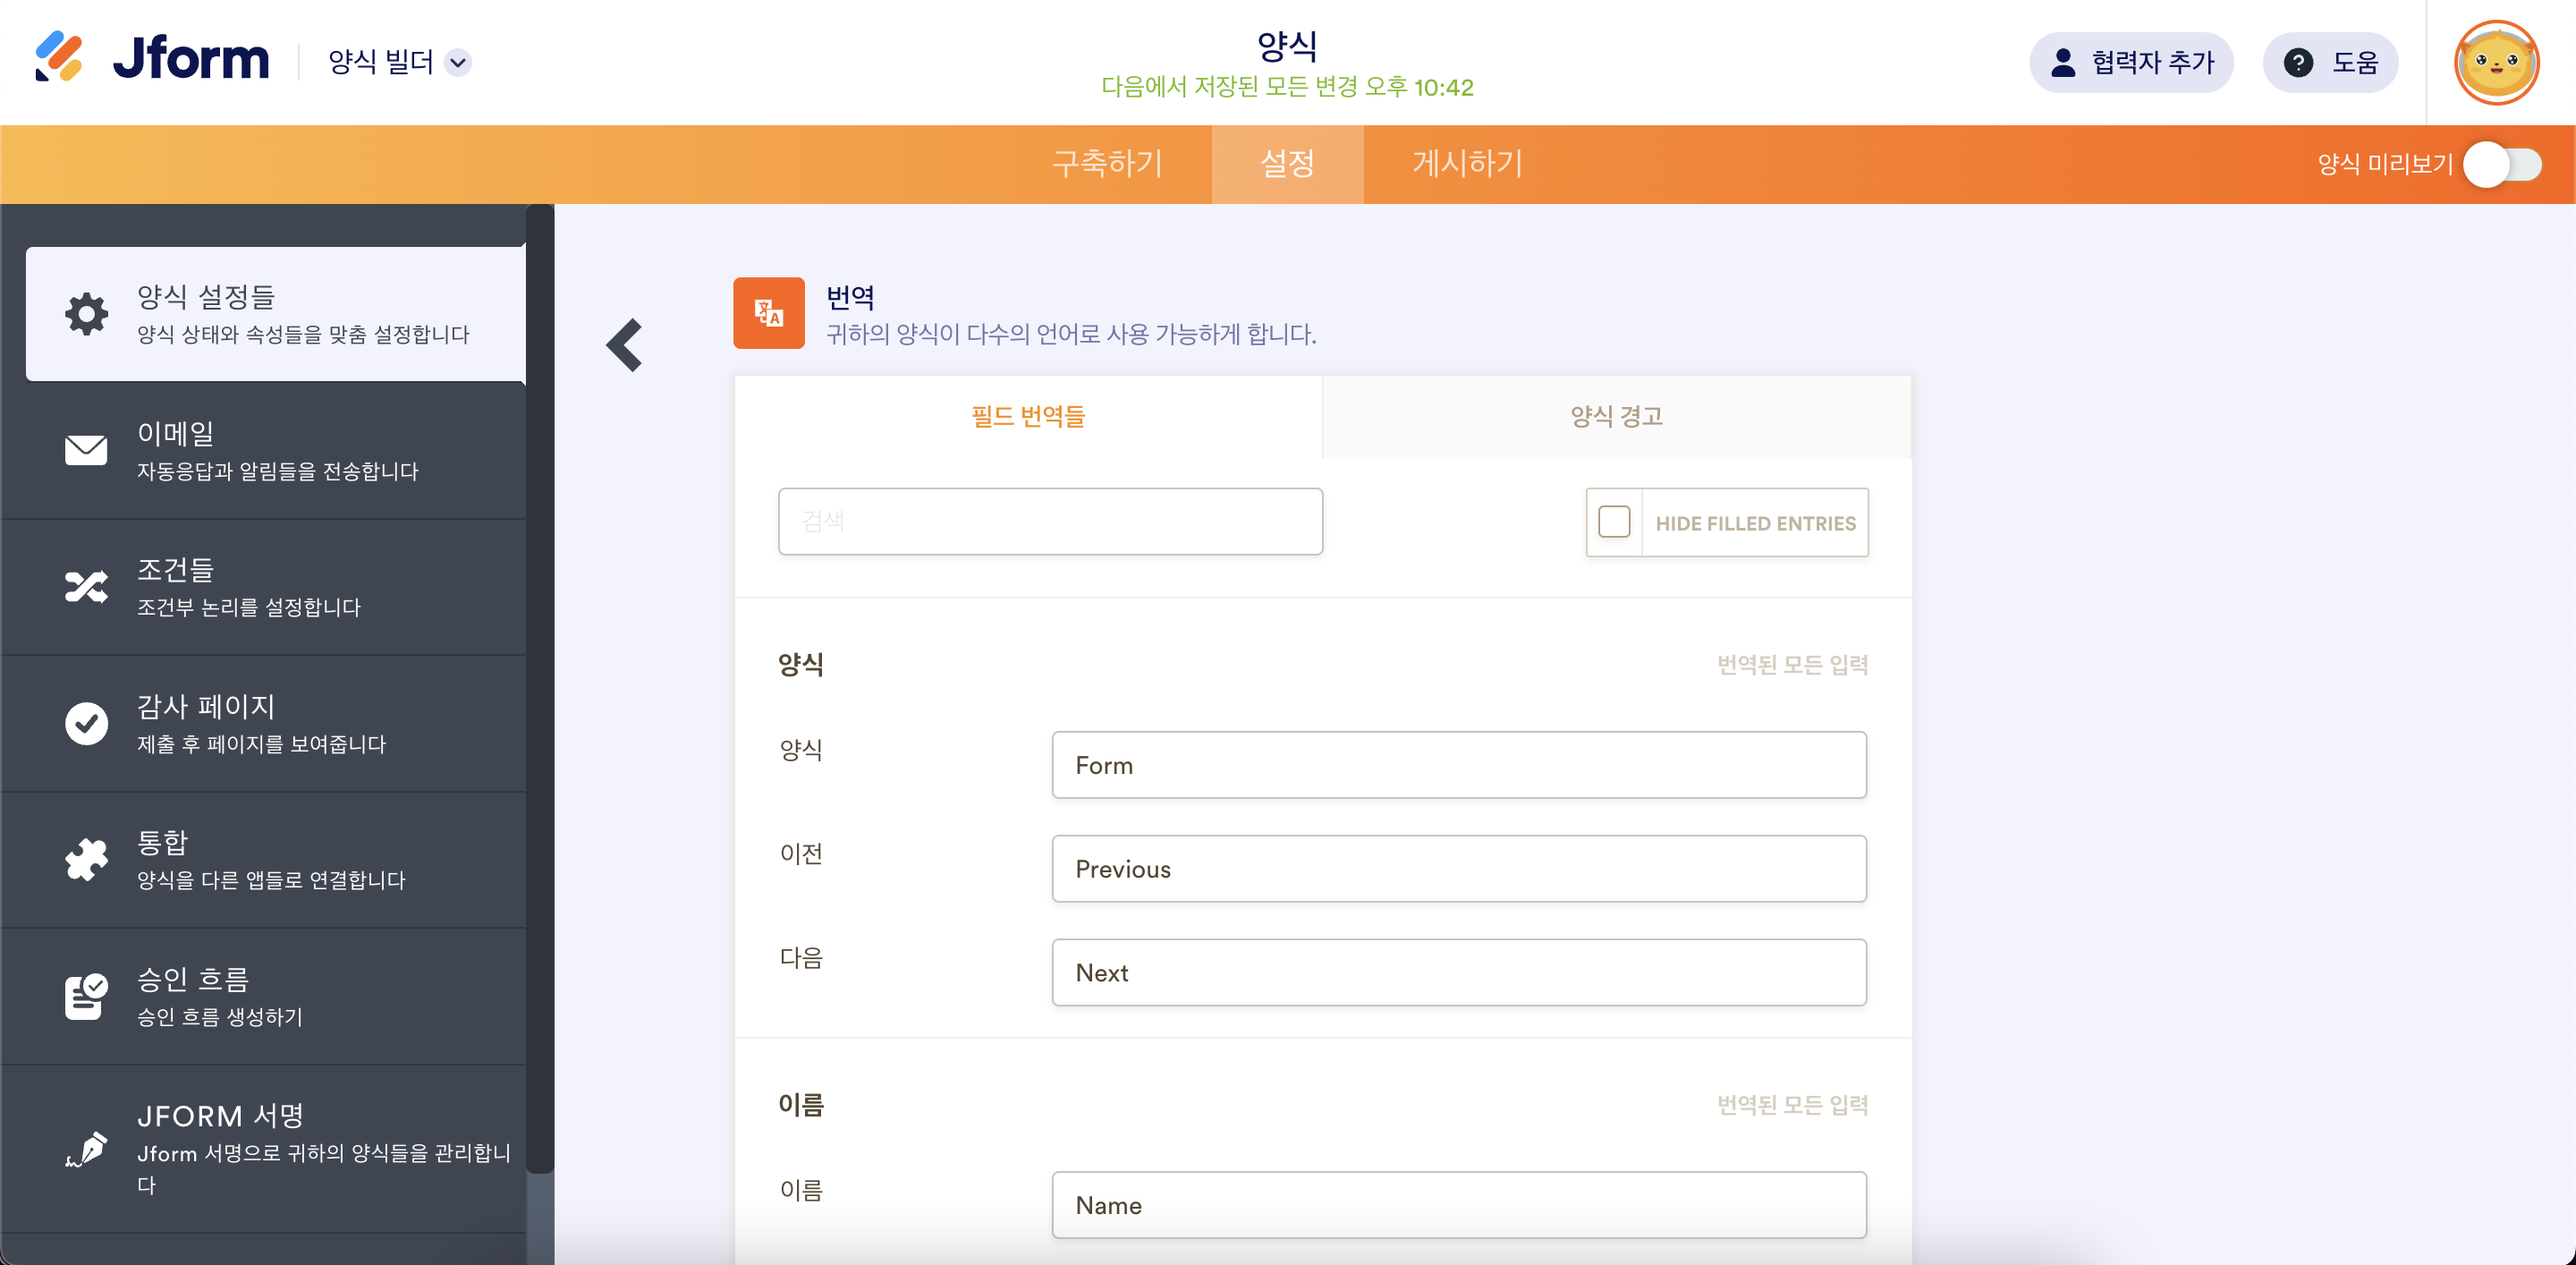Click the 도움 help button
Image resolution: width=2576 pixels, height=1265 pixels.
click(2330, 63)
